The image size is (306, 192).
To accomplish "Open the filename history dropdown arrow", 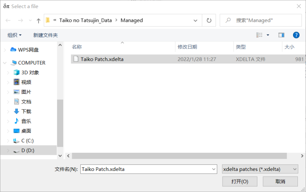I will (x=214, y=169).
